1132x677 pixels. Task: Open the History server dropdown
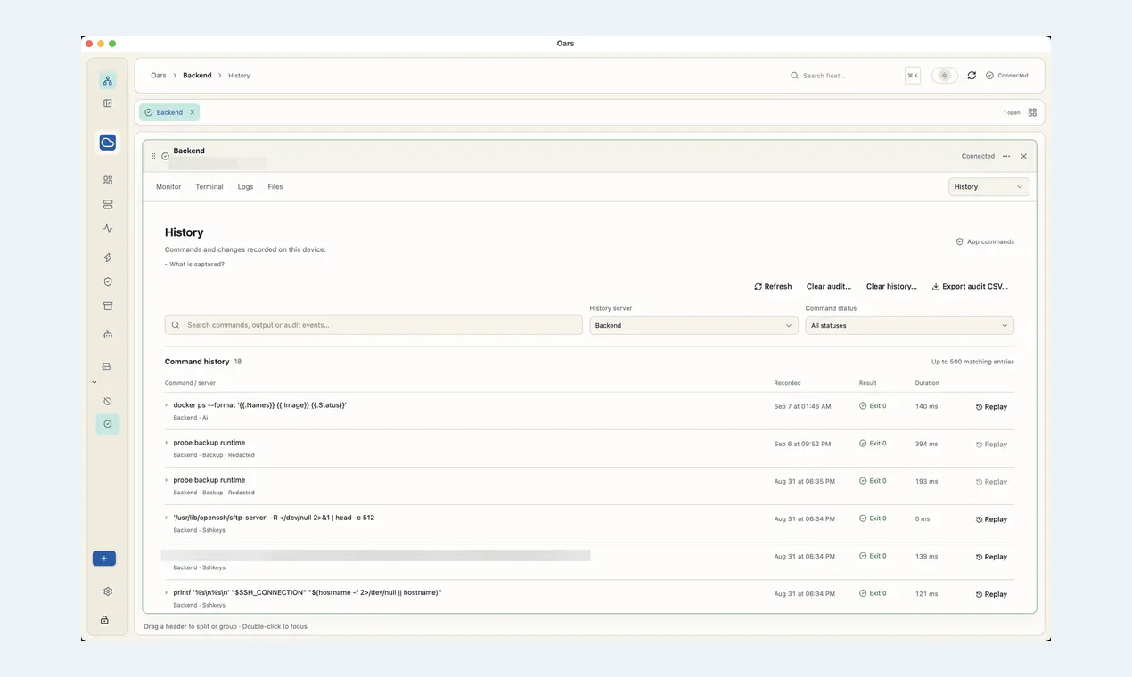pos(693,325)
